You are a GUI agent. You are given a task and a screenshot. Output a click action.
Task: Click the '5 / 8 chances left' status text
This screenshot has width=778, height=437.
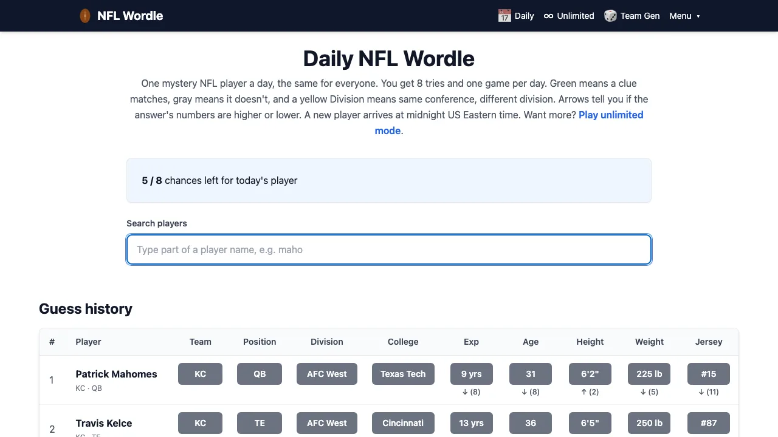[219, 180]
